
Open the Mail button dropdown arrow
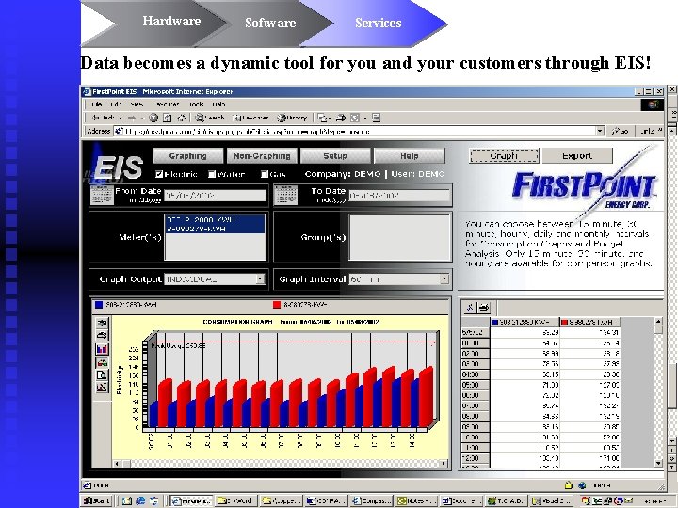[x=330, y=118]
